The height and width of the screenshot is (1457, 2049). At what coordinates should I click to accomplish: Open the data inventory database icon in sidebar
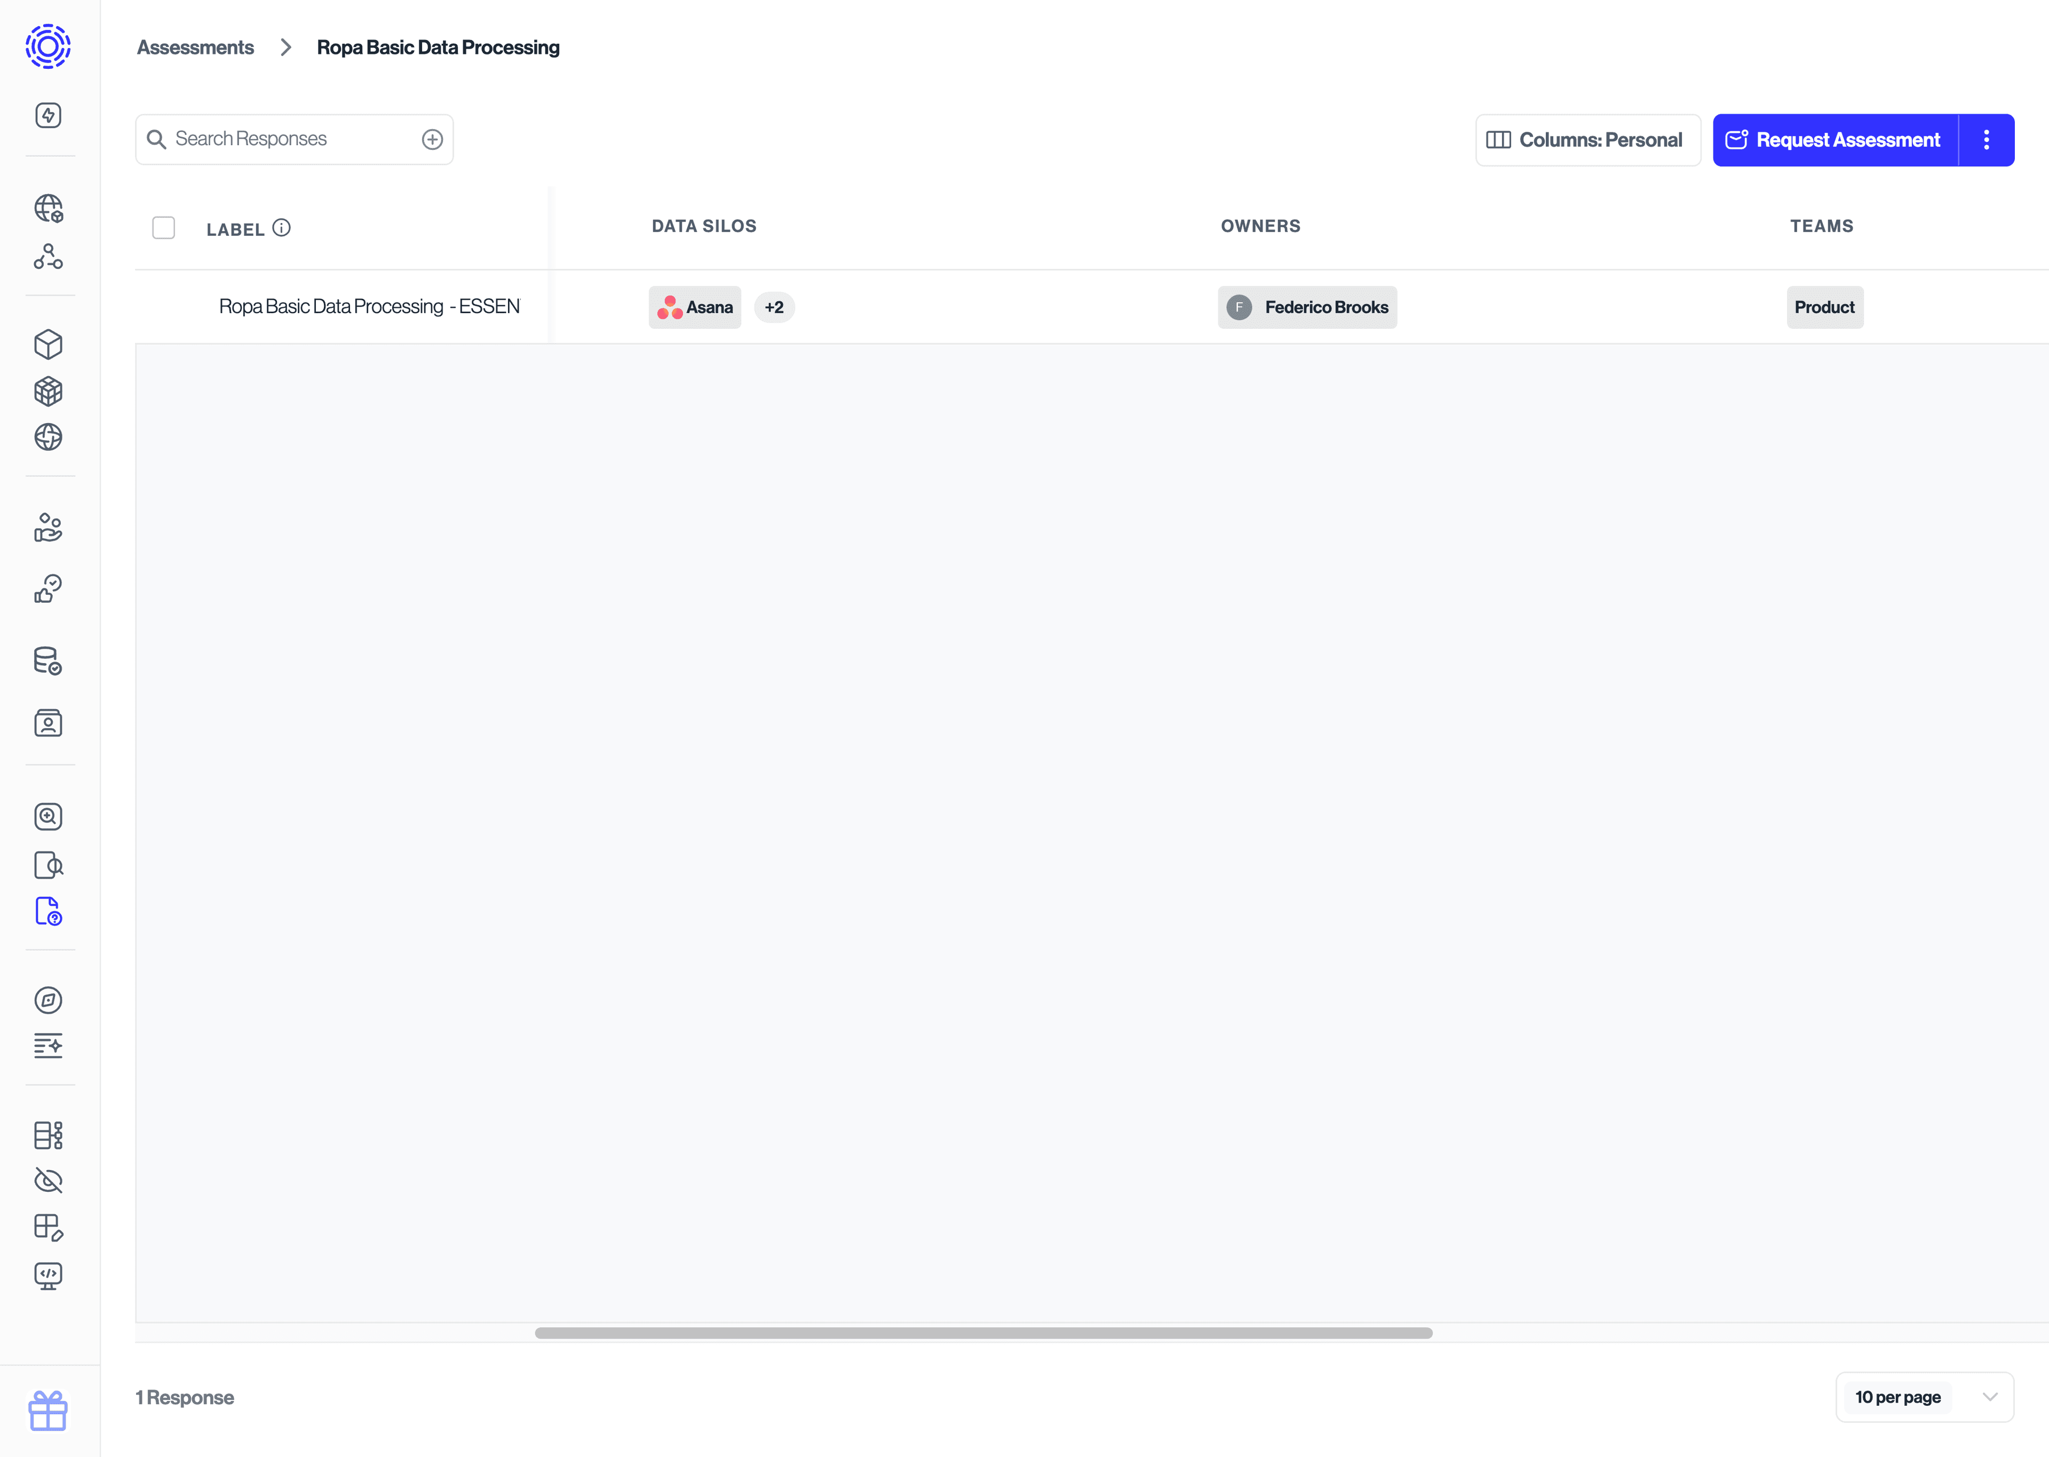pos(47,659)
